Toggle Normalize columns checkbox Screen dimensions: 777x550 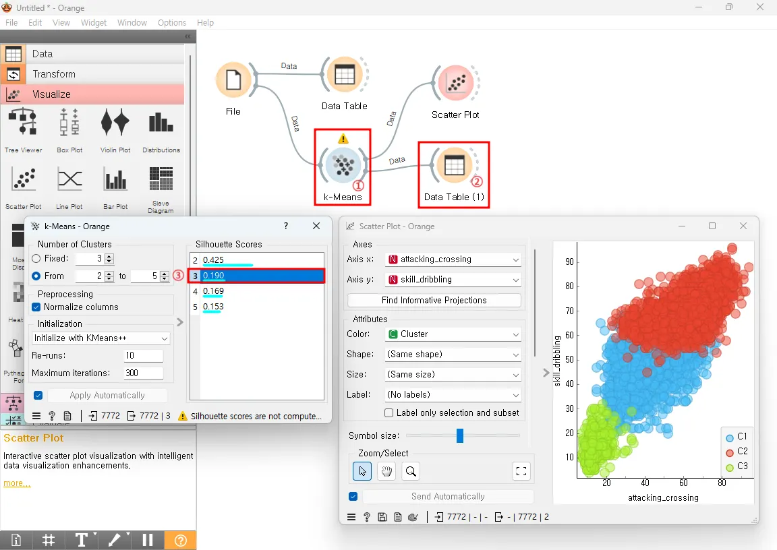[36, 307]
